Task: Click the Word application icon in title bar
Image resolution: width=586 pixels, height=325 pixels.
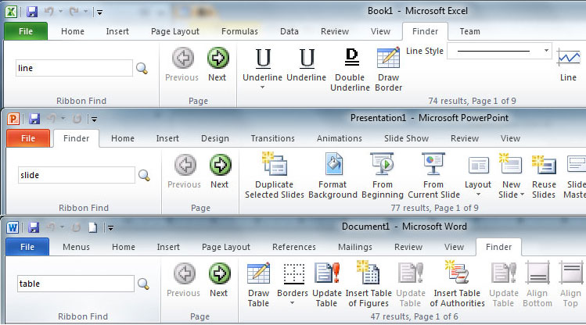Action: tap(13, 227)
